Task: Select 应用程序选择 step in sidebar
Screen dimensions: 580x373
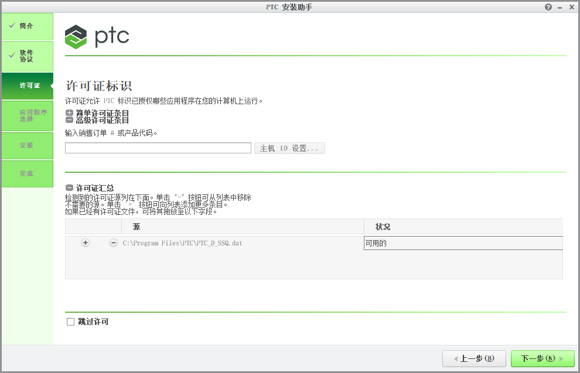Action: [28, 116]
